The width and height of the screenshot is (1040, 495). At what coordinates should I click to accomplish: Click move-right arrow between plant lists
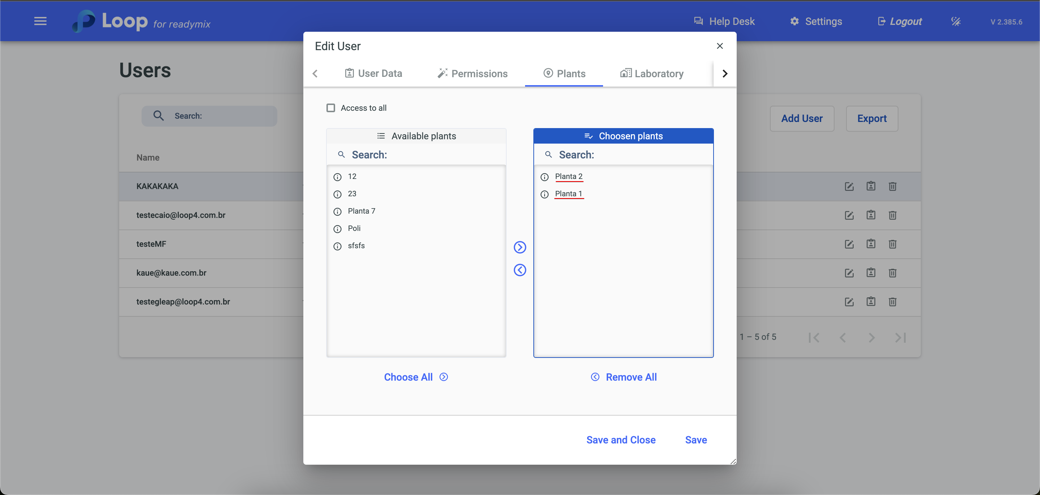520,247
